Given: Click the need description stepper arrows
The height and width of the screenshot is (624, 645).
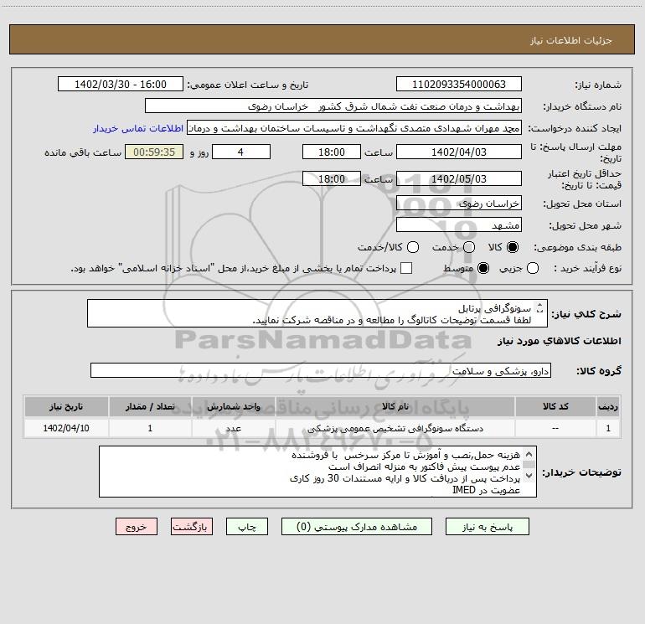Looking at the screenshot, I should (x=539, y=307).
